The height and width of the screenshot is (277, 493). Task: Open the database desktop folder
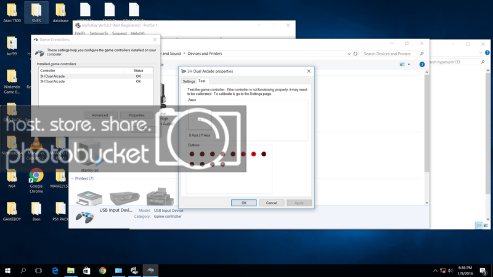60,12
